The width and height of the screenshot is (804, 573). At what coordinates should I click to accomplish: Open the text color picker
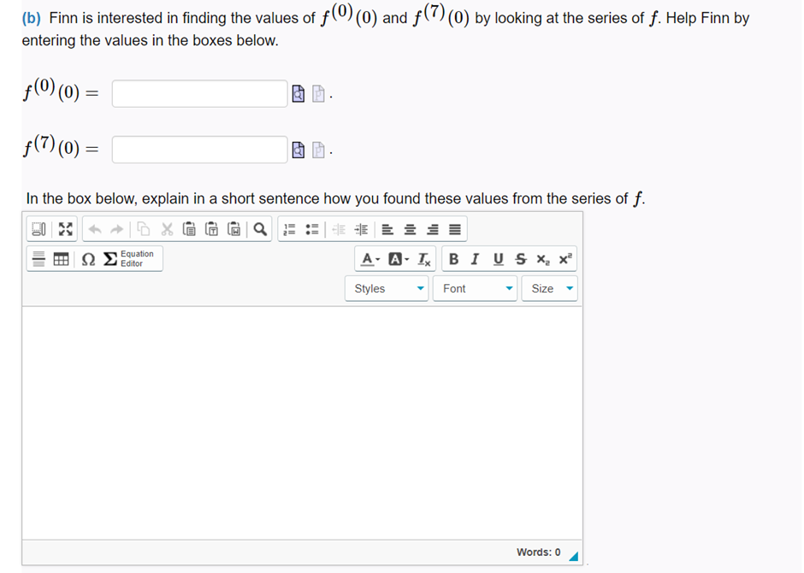click(x=369, y=258)
